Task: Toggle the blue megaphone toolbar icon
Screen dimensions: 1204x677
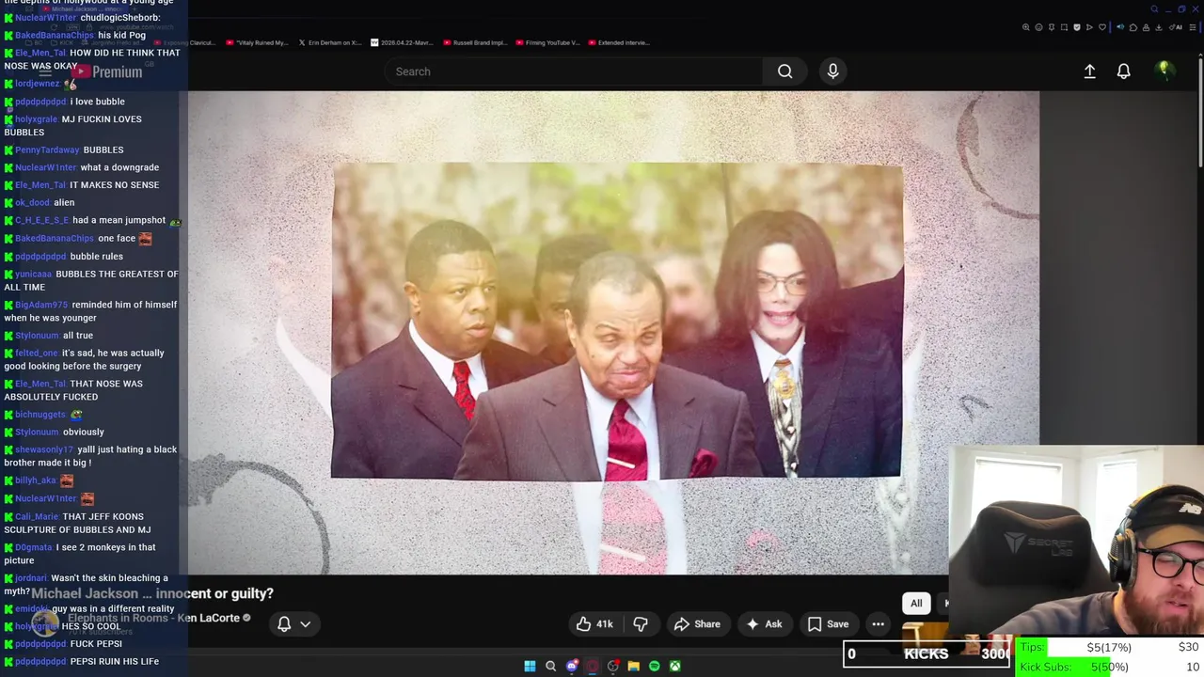Action: 1120,27
